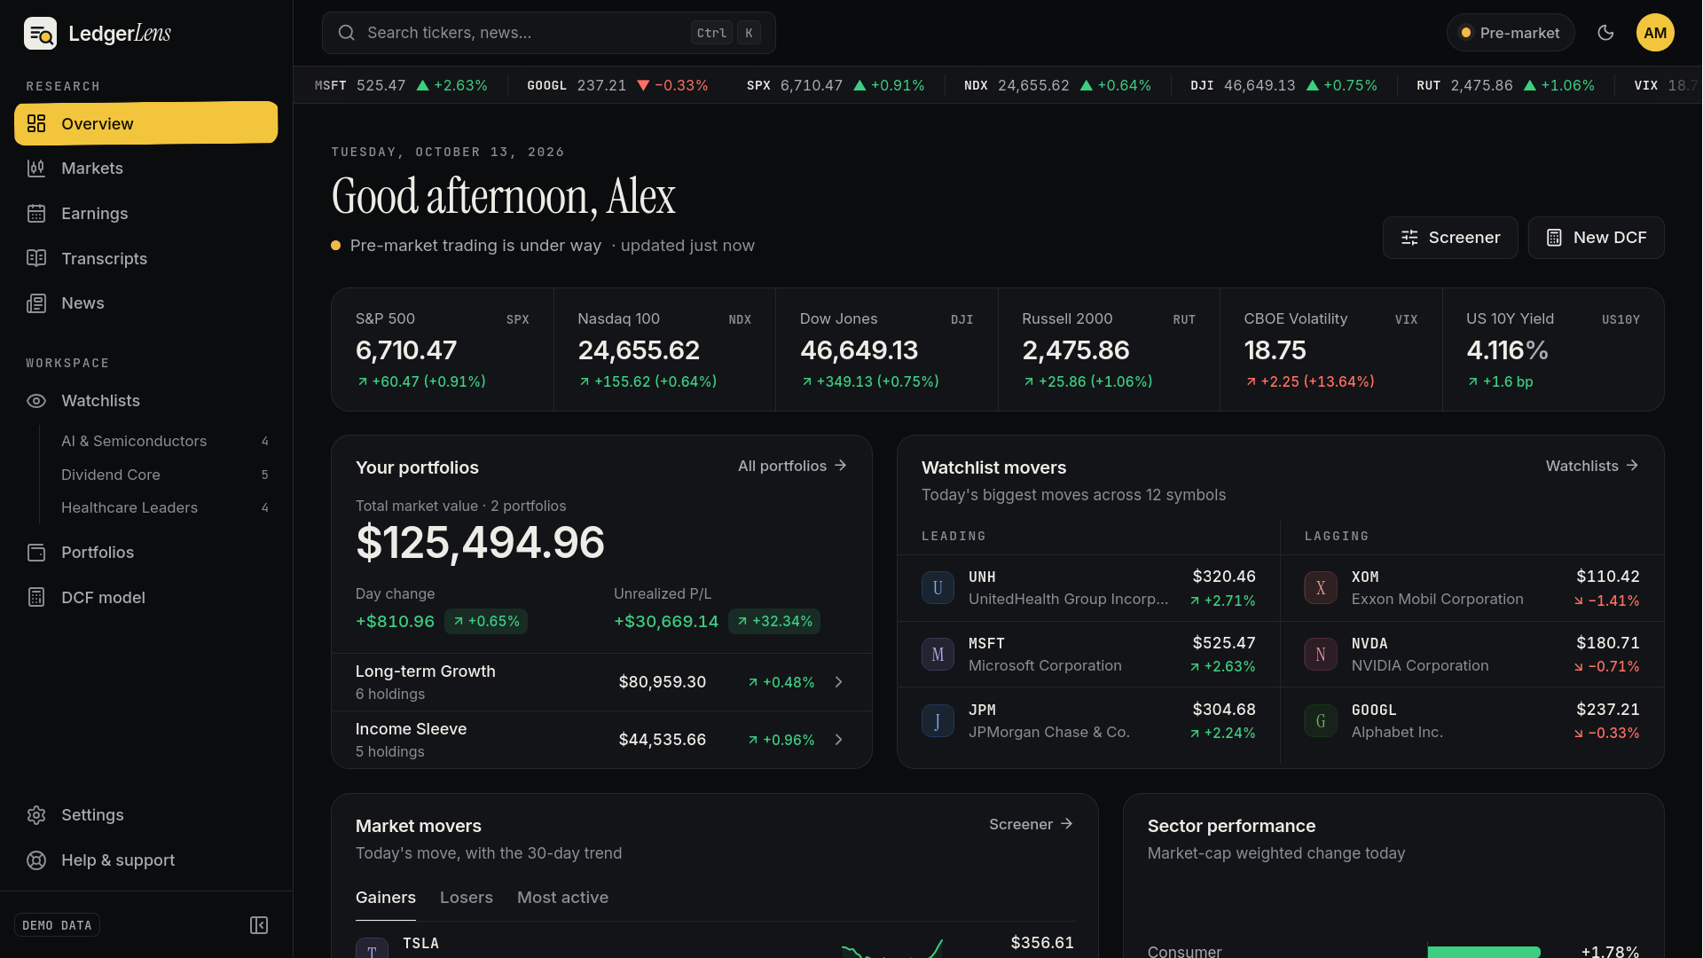Open the News newspaper icon
The image size is (1703, 958).
click(36, 303)
